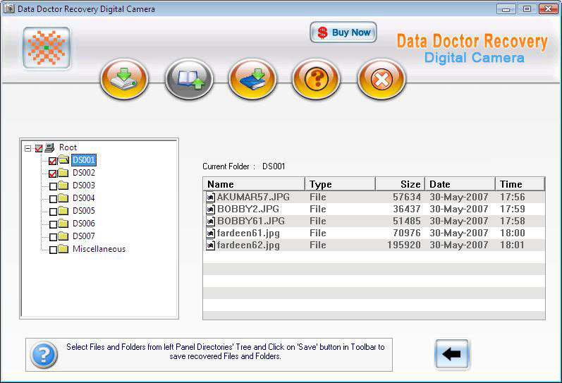
Task: Select the Miscellaneous tree folder
Action: coord(99,249)
